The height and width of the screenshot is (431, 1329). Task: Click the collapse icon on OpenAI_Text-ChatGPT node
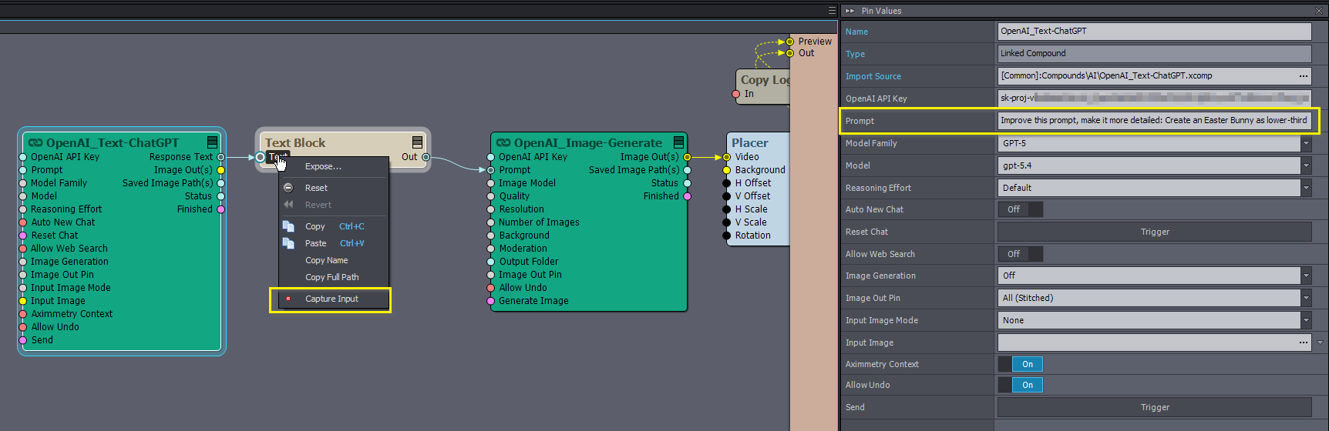point(212,142)
